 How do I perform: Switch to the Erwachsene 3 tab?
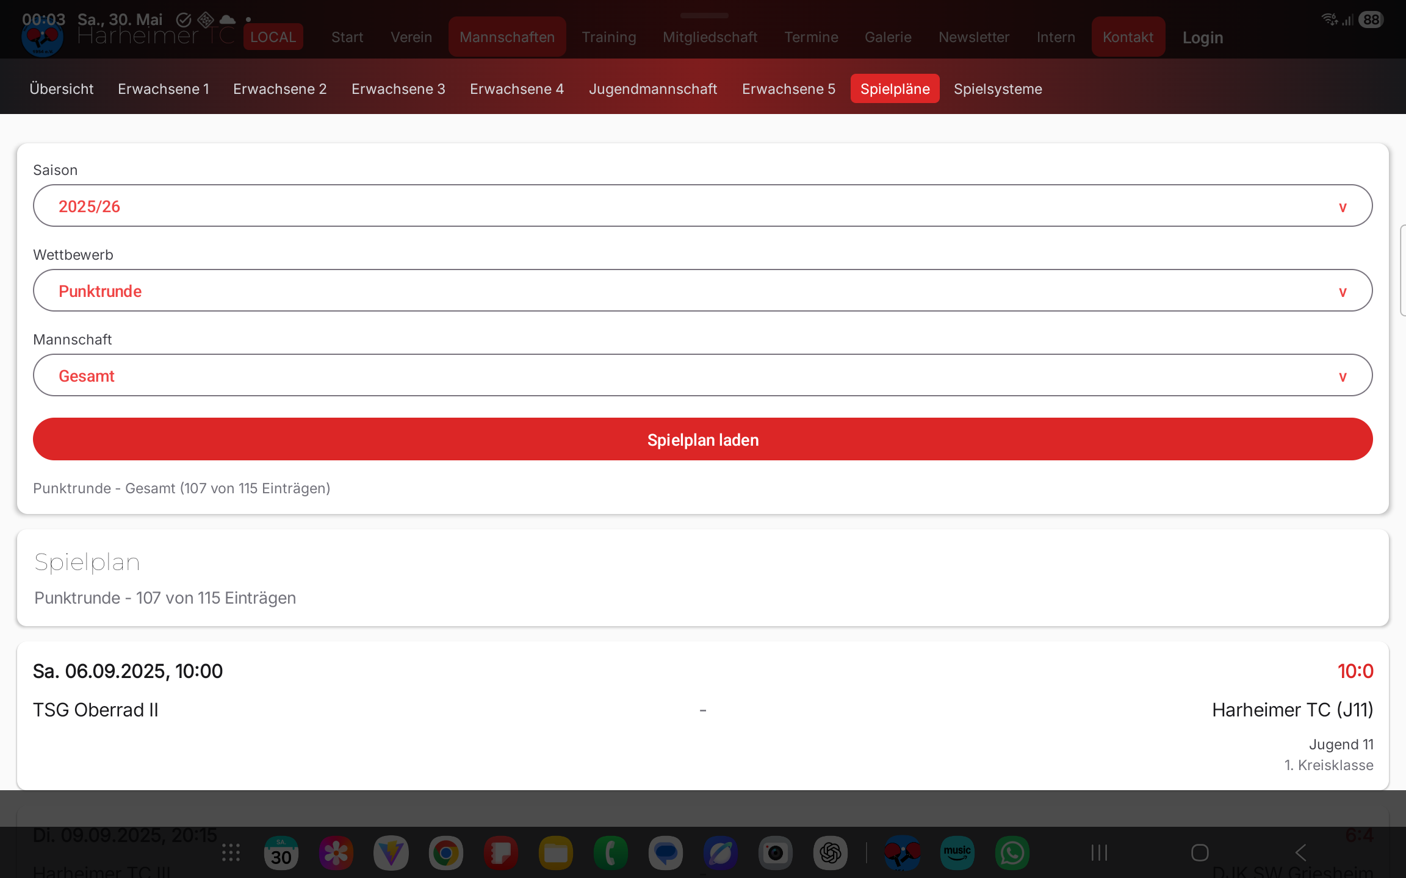[x=398, y=88]
